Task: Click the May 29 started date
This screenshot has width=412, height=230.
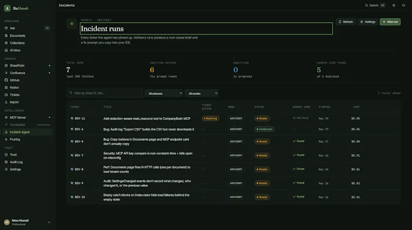Action: point(323,119)
